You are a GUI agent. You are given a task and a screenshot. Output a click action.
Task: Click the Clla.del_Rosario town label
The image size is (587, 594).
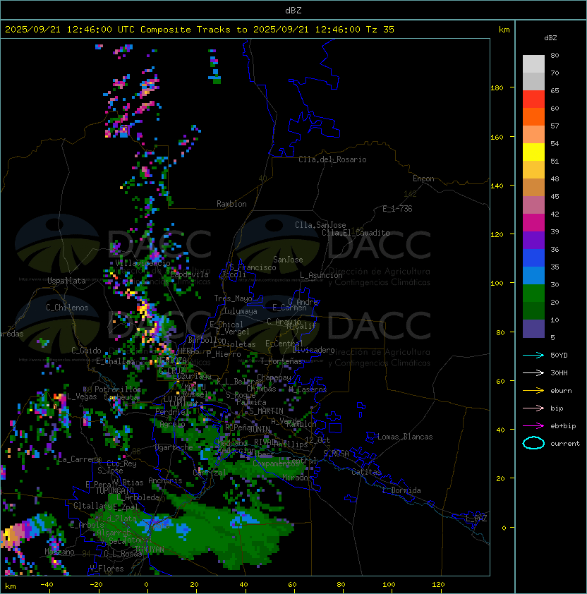point(332,159)
